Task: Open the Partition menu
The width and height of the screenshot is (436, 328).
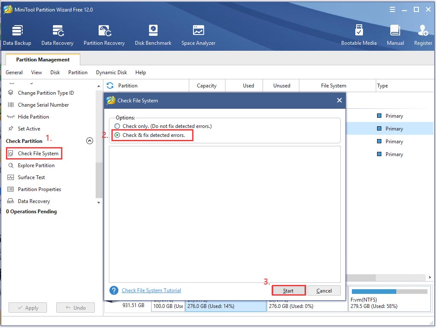Action: [78, 73]
